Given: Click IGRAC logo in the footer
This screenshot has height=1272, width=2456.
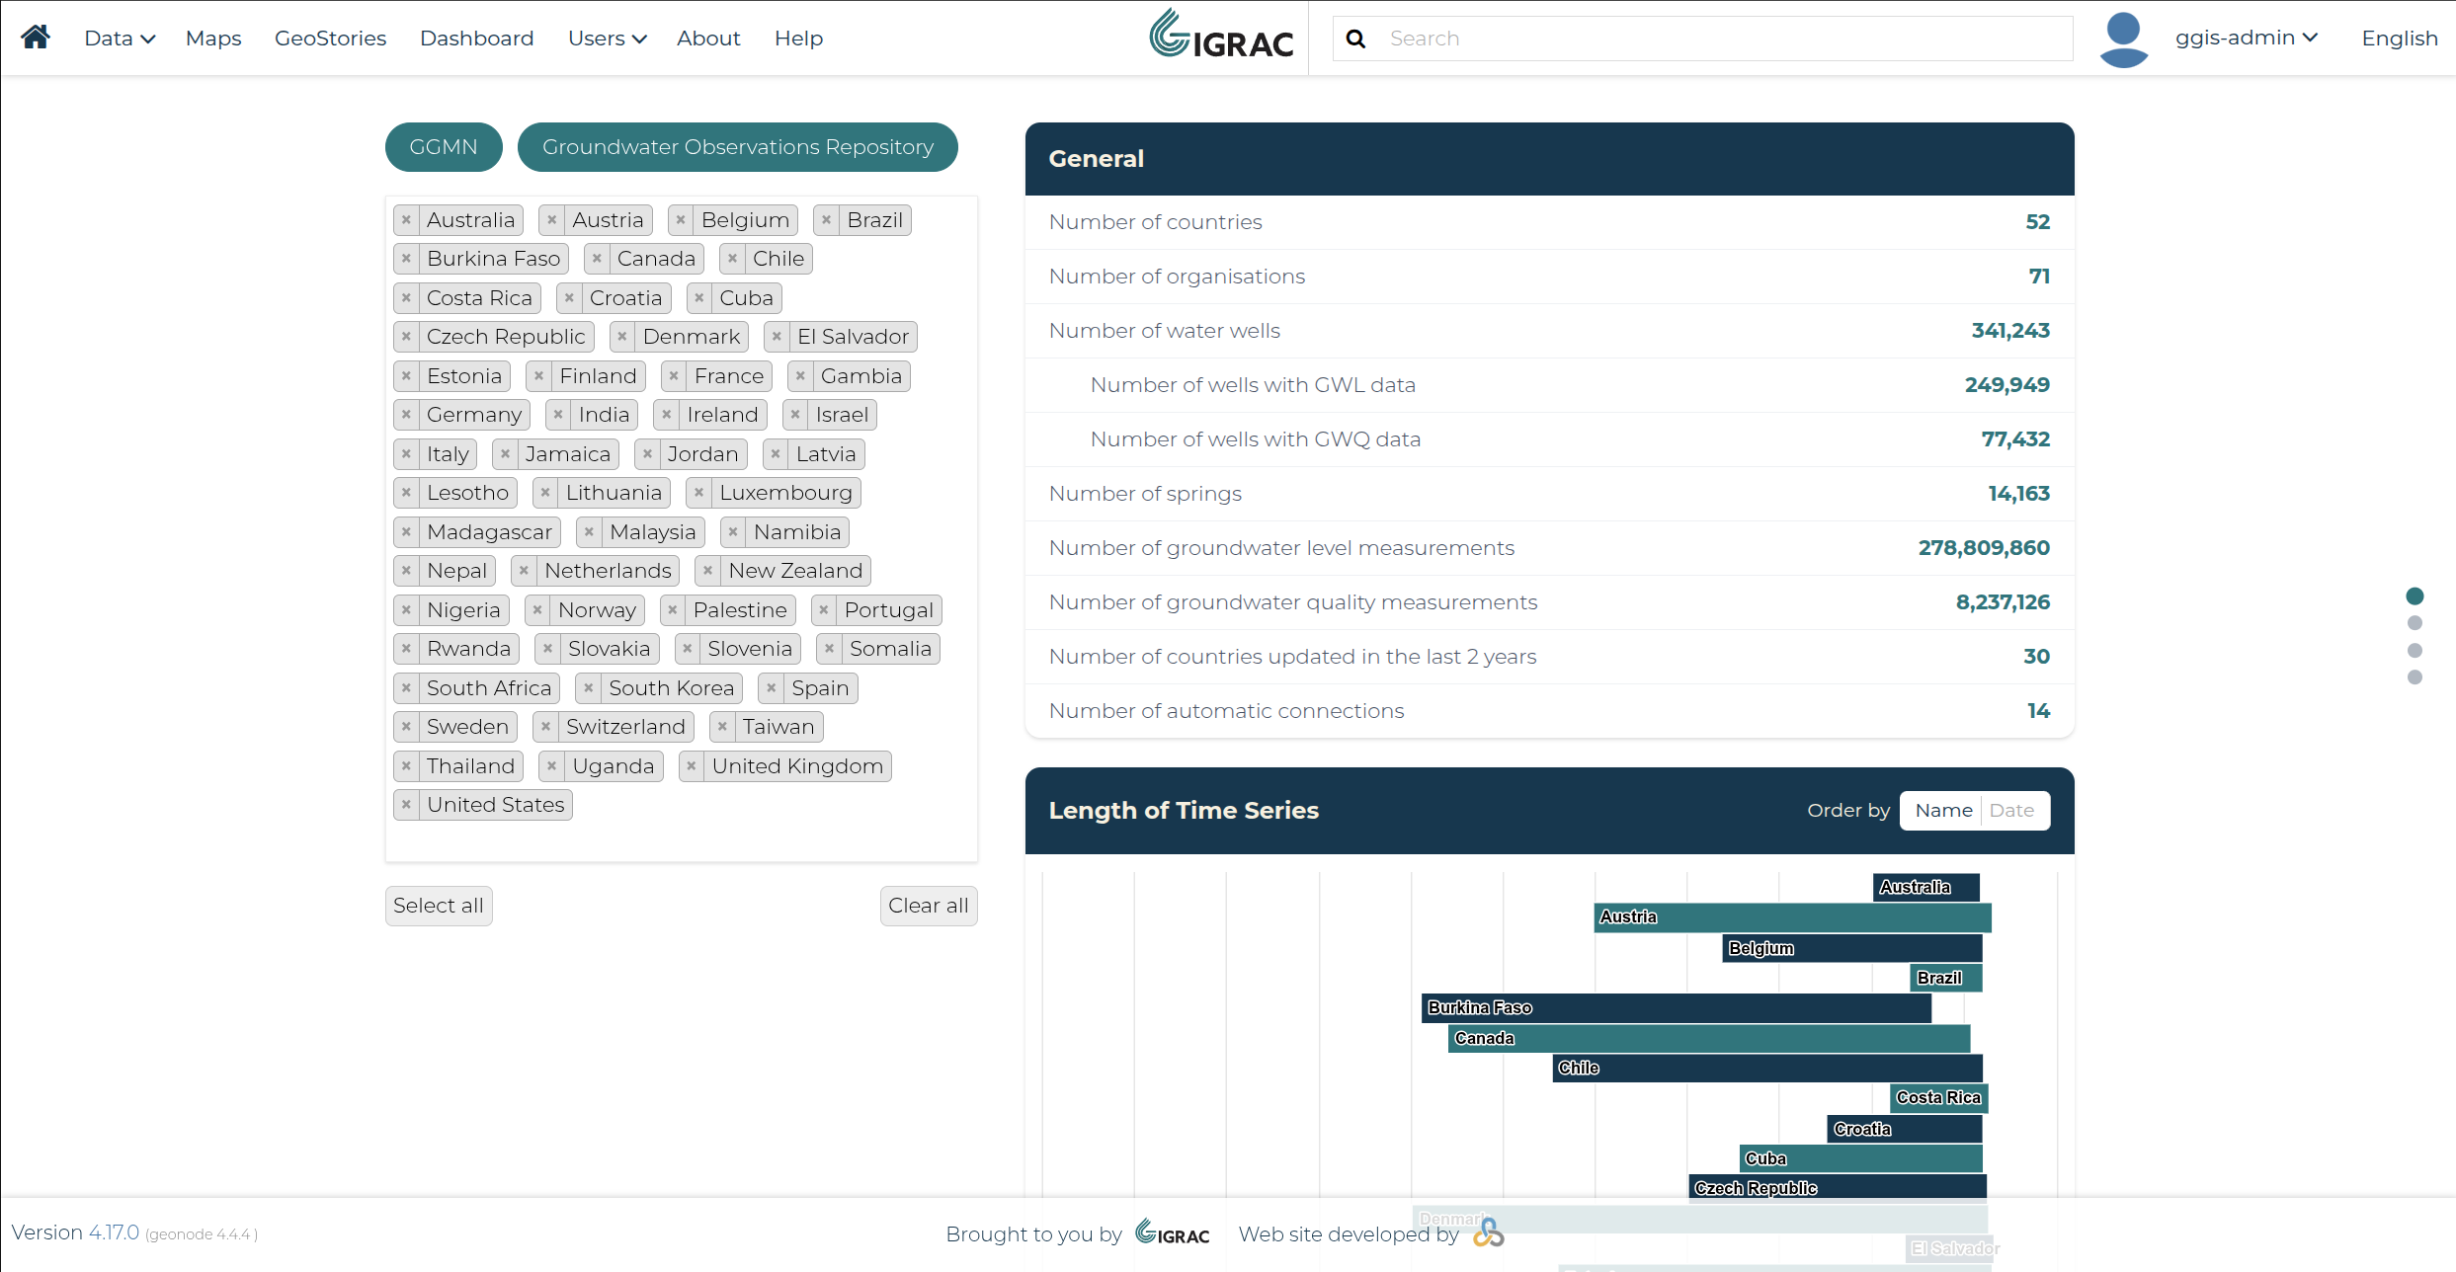Looking at the screenshot, I should point(1173,1232).
